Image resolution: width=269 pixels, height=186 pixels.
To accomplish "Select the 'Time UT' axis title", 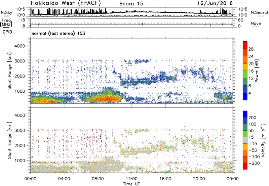I will click(131, 184).
